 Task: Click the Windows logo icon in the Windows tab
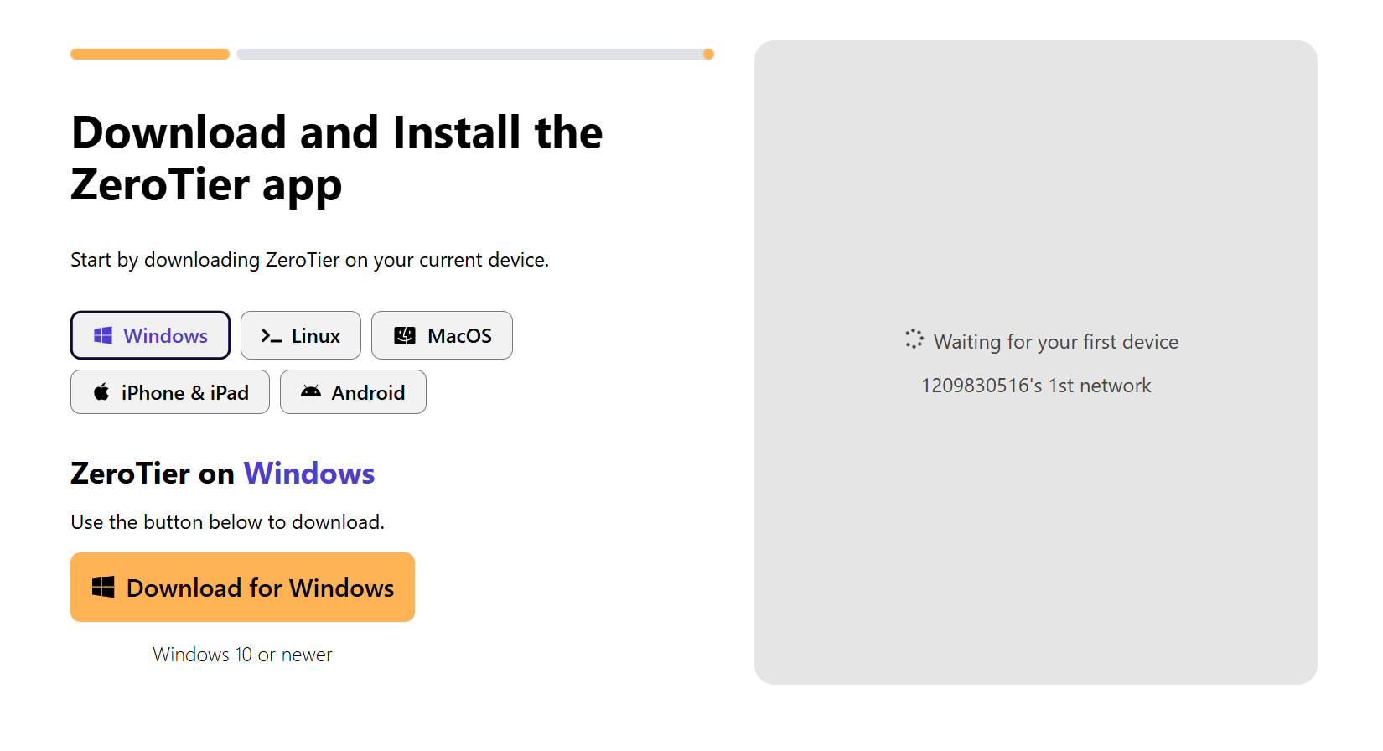coord(103,335)
